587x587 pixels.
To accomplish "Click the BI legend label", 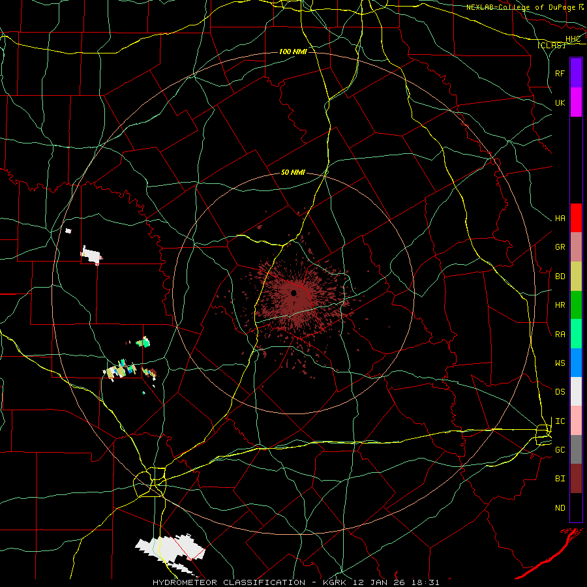I will coord(560,479).
